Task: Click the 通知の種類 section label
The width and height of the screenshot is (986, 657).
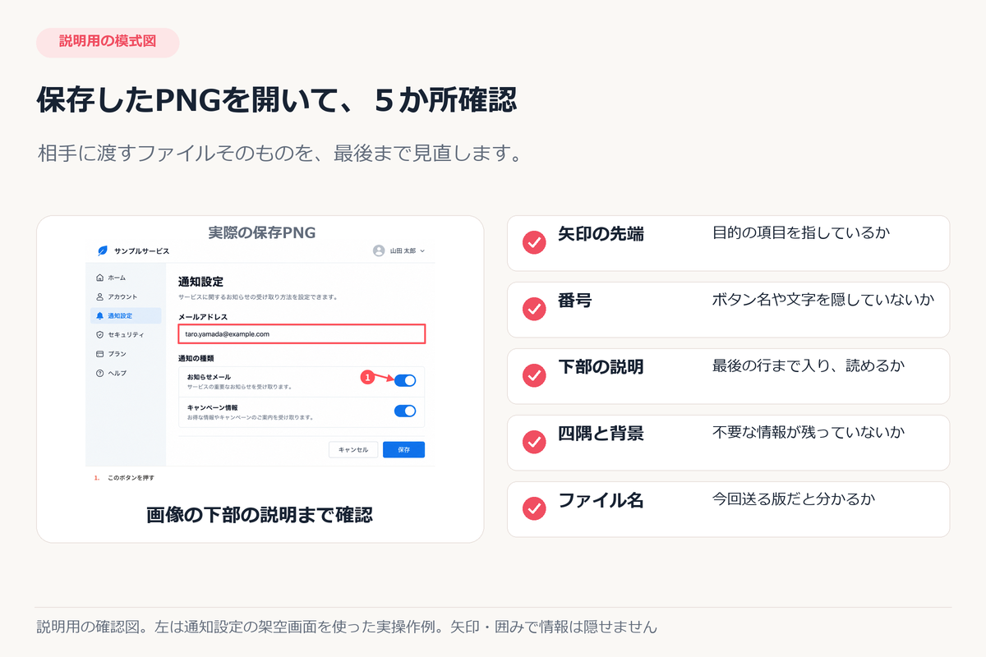Action: pyautogui.click(x=198, y=358)
